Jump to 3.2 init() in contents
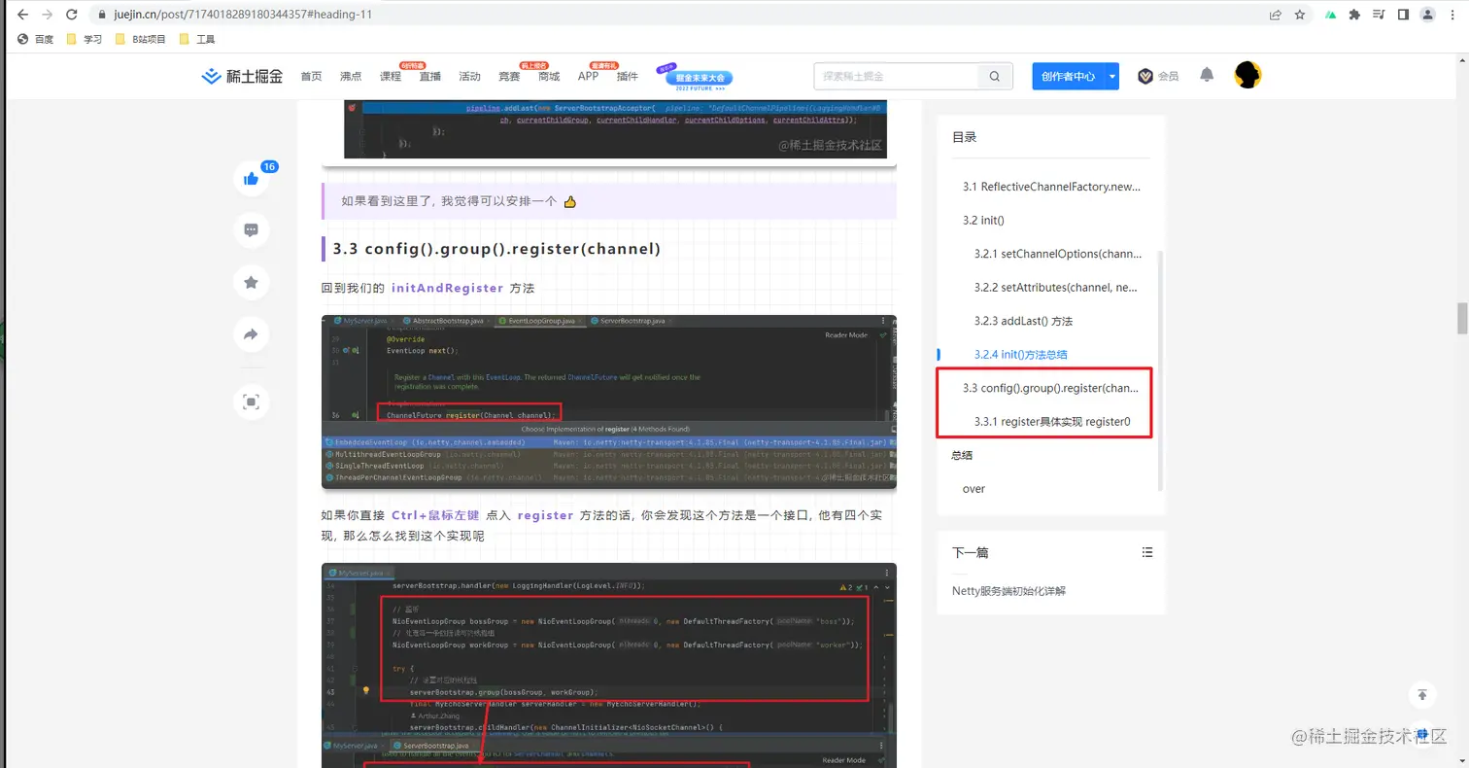The image size is (1469, 768). (x=983, y=220)
